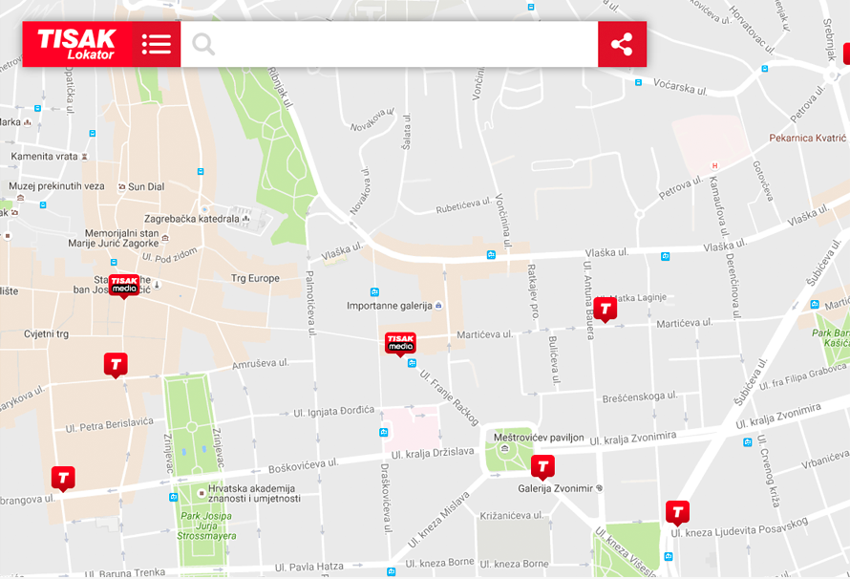
Task: Click transit stop icon left of Voćarska ul.
Action: pyautogui.click(x=639, y=82)
